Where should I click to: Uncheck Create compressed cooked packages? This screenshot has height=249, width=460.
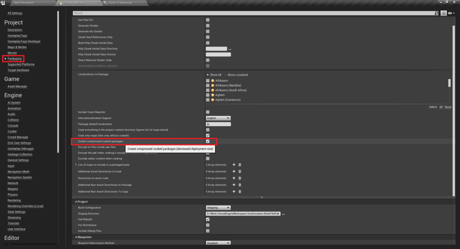point(208,141)
